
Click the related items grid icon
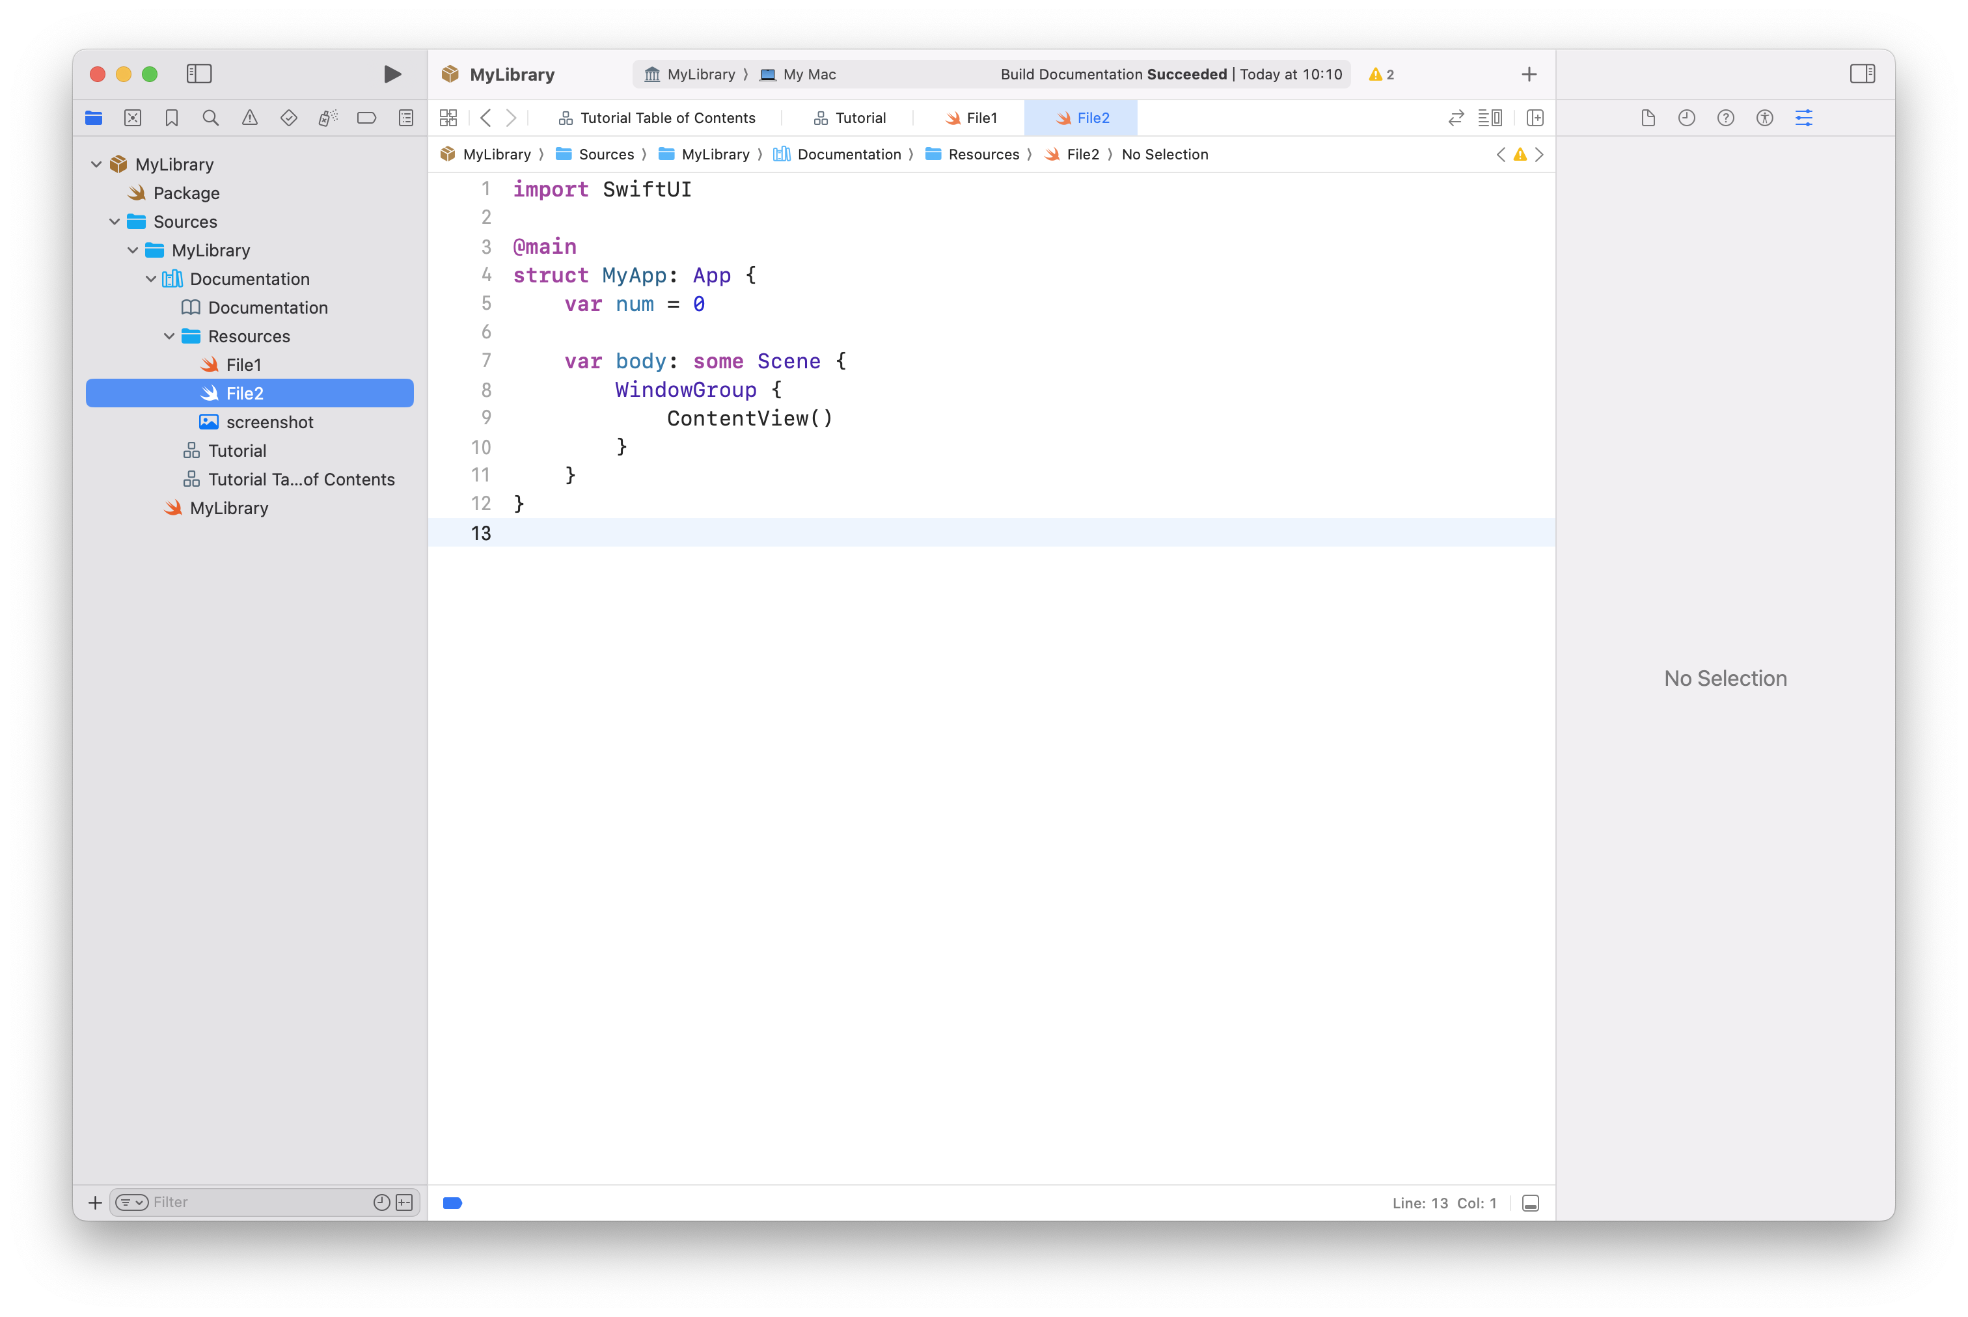pyautogui.click(x=448, y=118)
